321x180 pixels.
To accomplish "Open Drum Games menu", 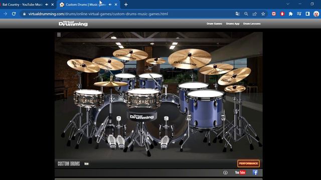I will [214, 23].
